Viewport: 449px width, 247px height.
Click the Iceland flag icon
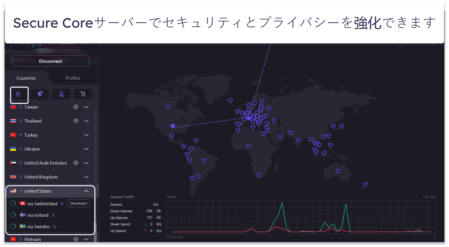[22, 215]
